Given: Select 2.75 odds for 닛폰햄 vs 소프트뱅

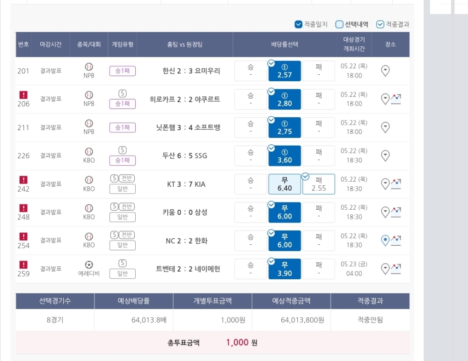Looking at the screenshot, I should [x=285, y=127].
